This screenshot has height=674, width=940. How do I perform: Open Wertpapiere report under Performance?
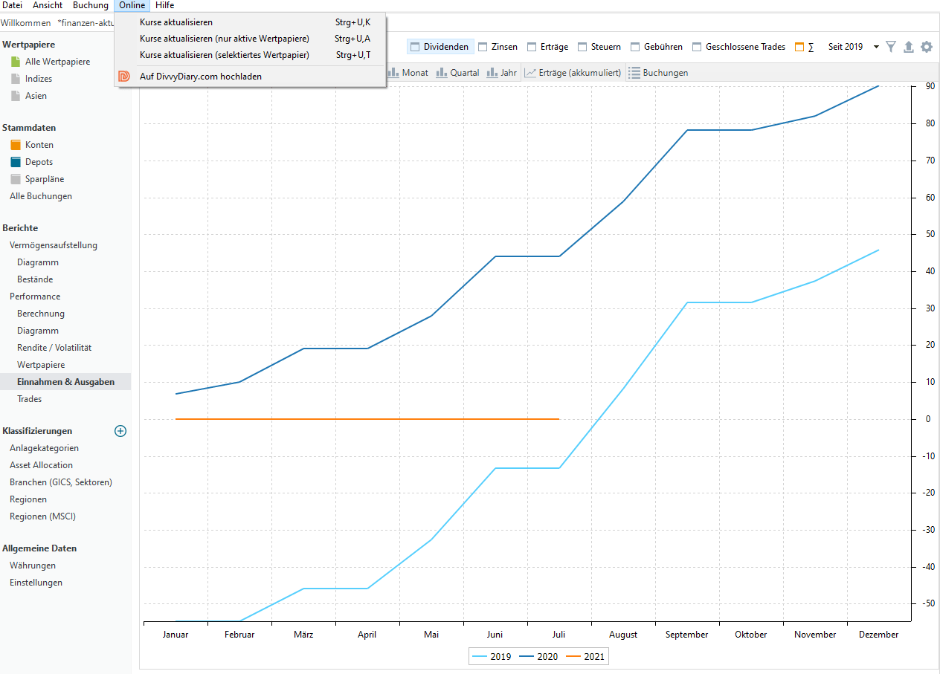(x=41, y=365)
